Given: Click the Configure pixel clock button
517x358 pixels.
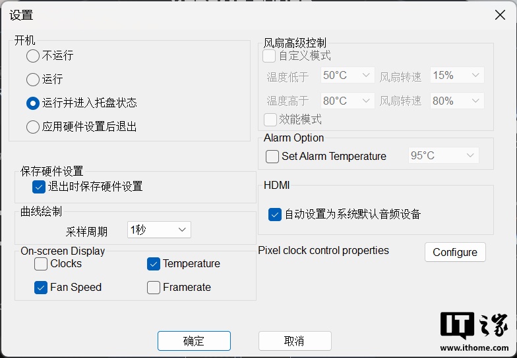Looking at the screenshot, I should coord(455,252).
